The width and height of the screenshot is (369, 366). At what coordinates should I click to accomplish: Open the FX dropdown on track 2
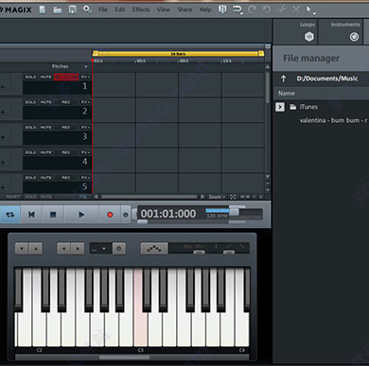[x=85, y=102]
